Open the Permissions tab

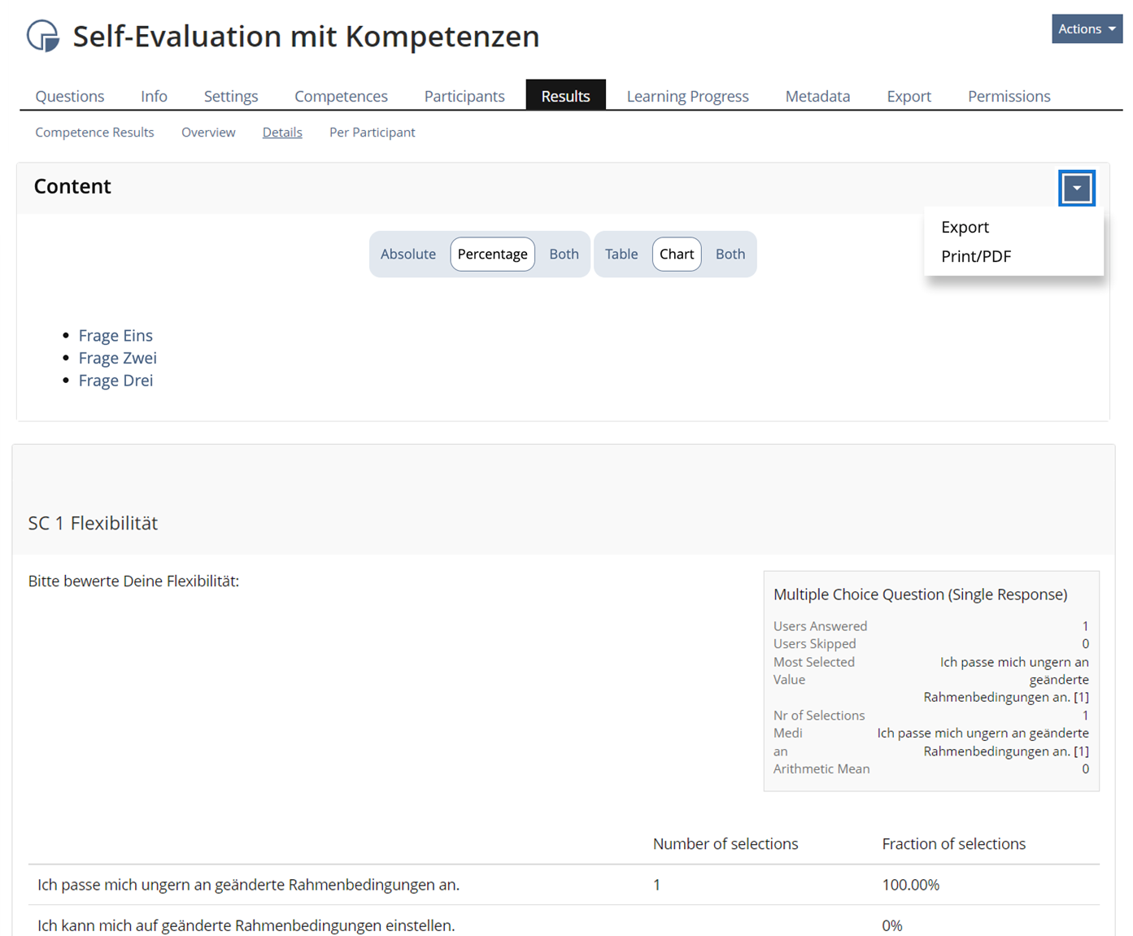pos(1009,96)
